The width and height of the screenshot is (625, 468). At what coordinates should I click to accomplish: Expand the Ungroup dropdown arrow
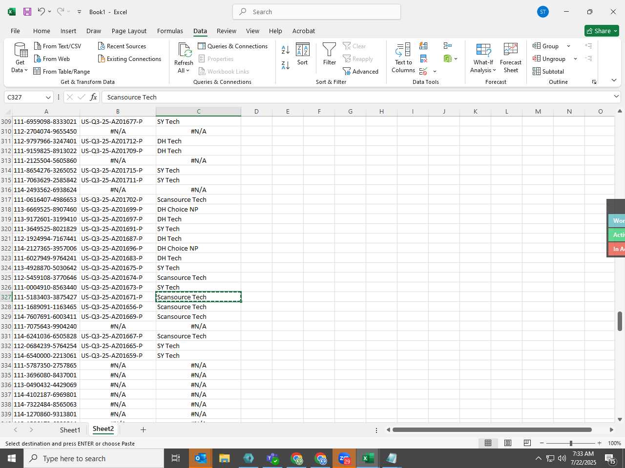coord(575,59)
